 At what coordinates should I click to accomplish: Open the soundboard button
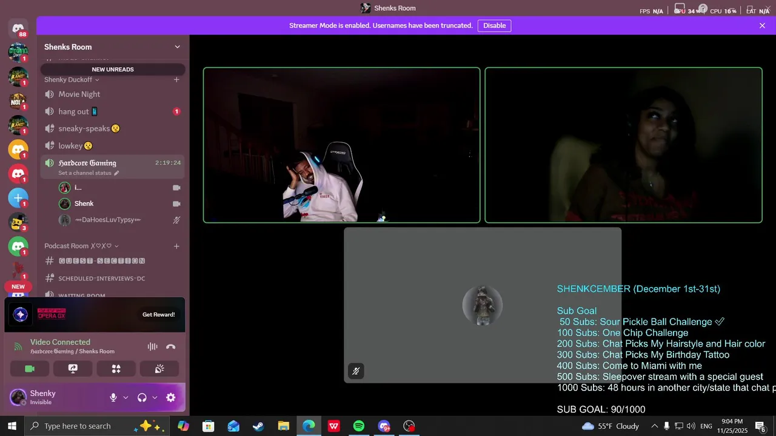159,369
